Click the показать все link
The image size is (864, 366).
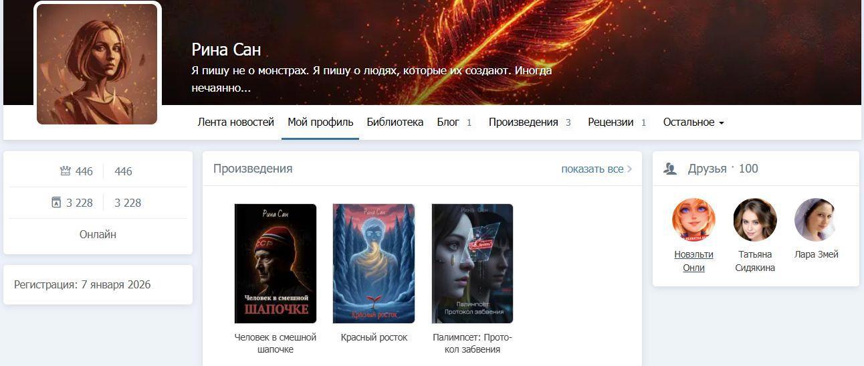tap(592, 169)
